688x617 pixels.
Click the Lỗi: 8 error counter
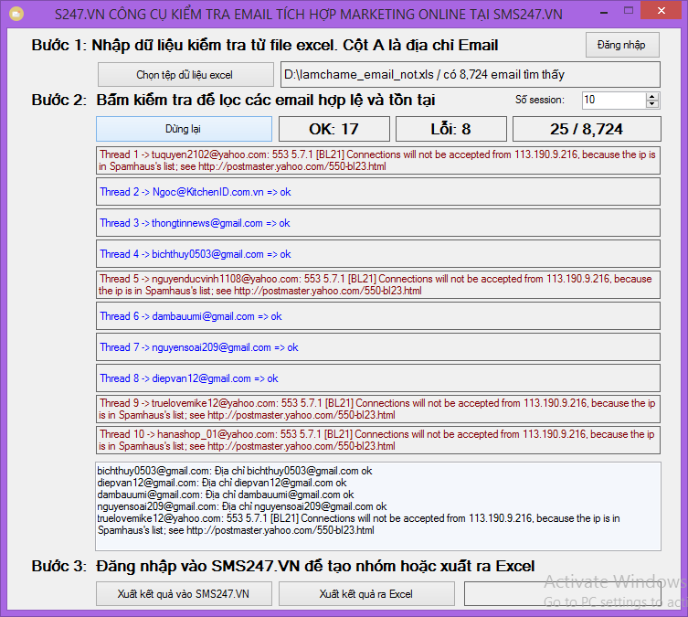point(451,129)
